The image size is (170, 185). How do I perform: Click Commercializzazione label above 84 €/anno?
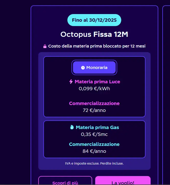click(94, 144)
